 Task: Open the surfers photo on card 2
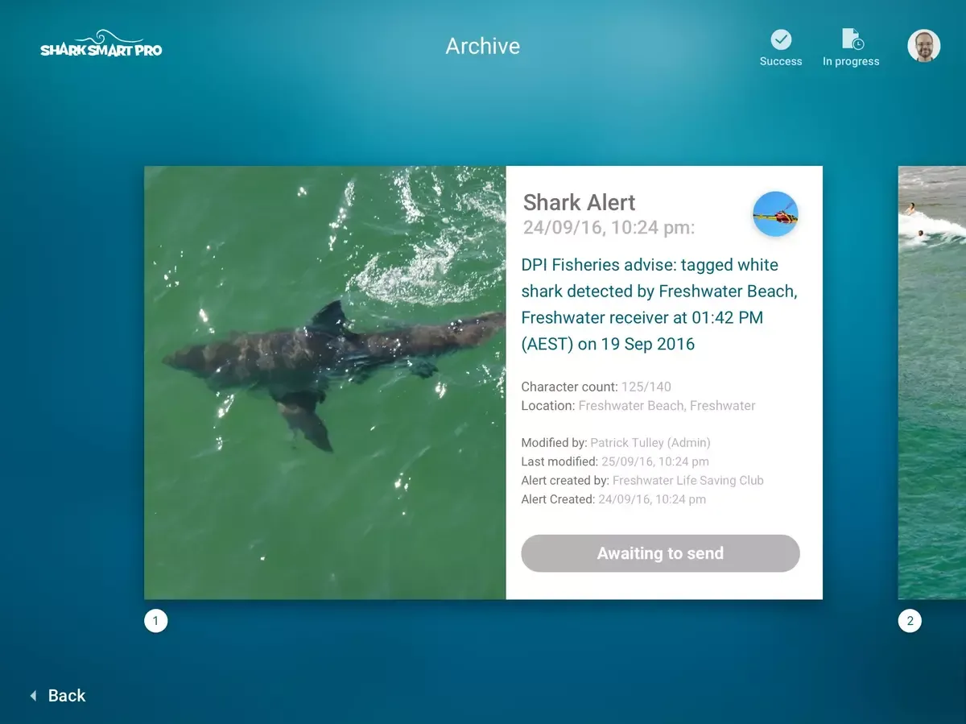[932, 383]
